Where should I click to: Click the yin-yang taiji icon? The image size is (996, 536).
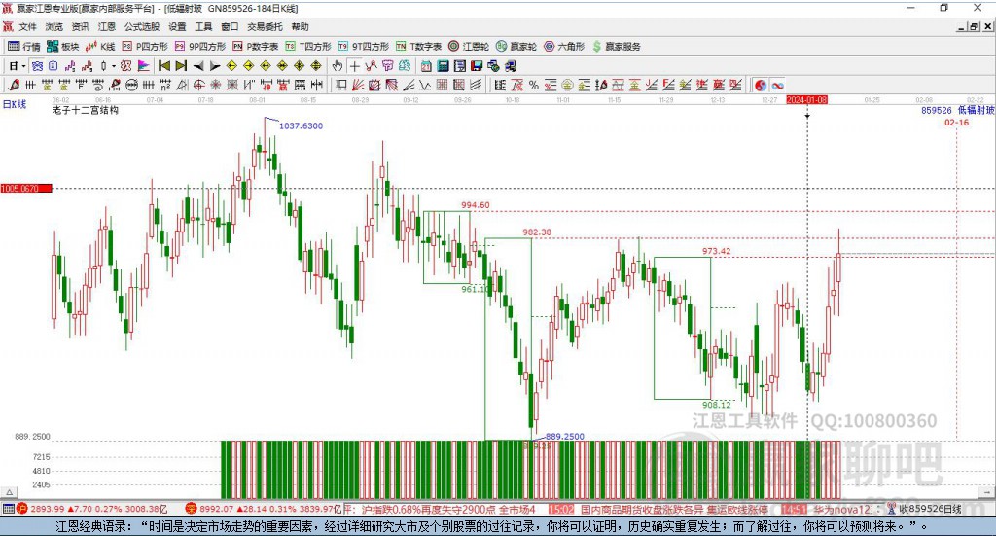tap(761, 85)
